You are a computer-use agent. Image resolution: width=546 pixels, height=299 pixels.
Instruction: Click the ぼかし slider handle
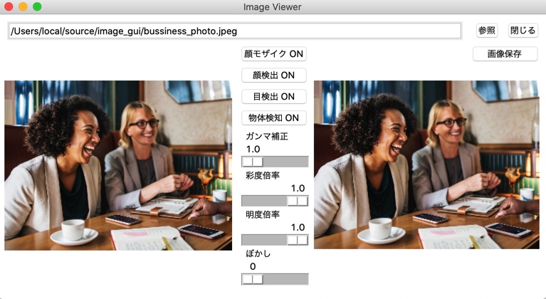coord(253,279)
